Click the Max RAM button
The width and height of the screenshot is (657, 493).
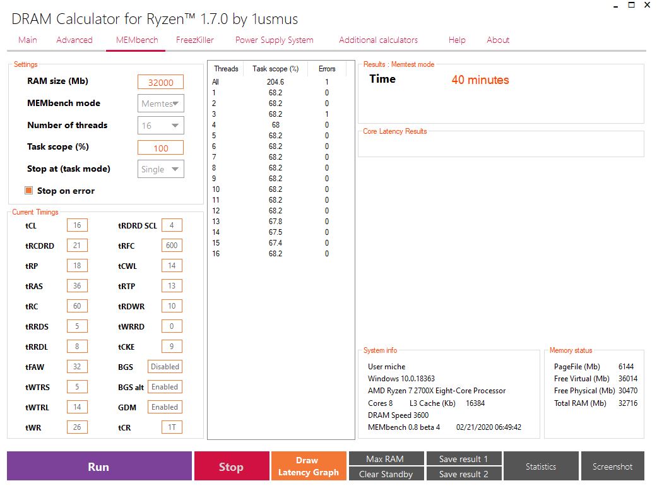coord(386,459)
